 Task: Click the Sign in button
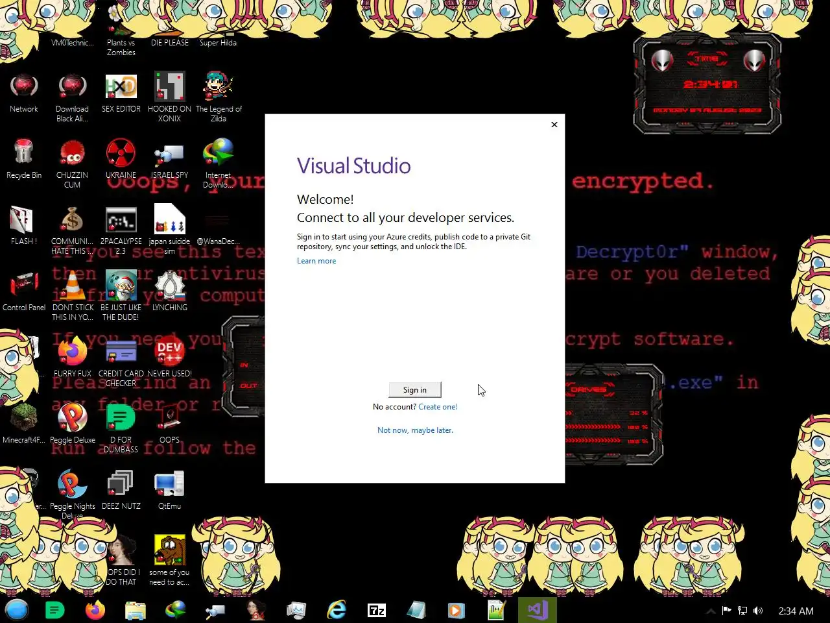click(415, 389)
